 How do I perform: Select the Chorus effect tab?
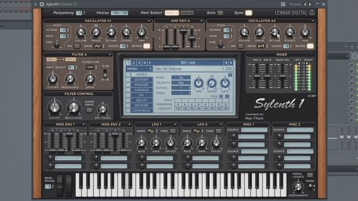click(142, 90)
